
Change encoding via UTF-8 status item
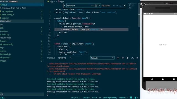click(95, 98)
